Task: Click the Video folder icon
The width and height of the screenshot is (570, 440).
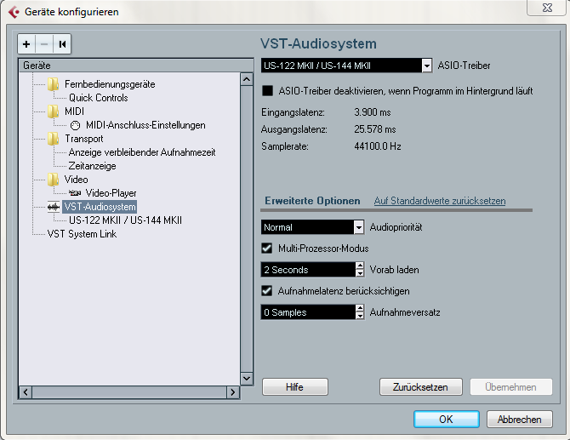Action: (x=53, y=180)
